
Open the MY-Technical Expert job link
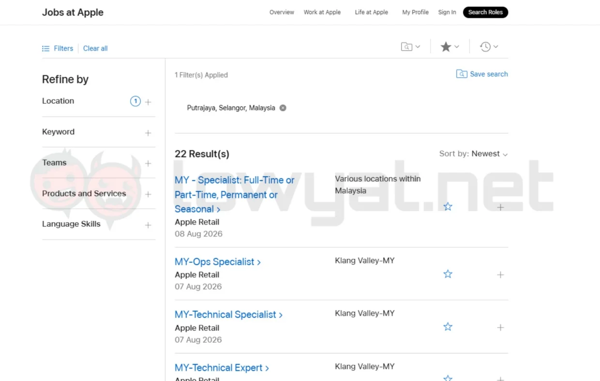coord(222,368)
